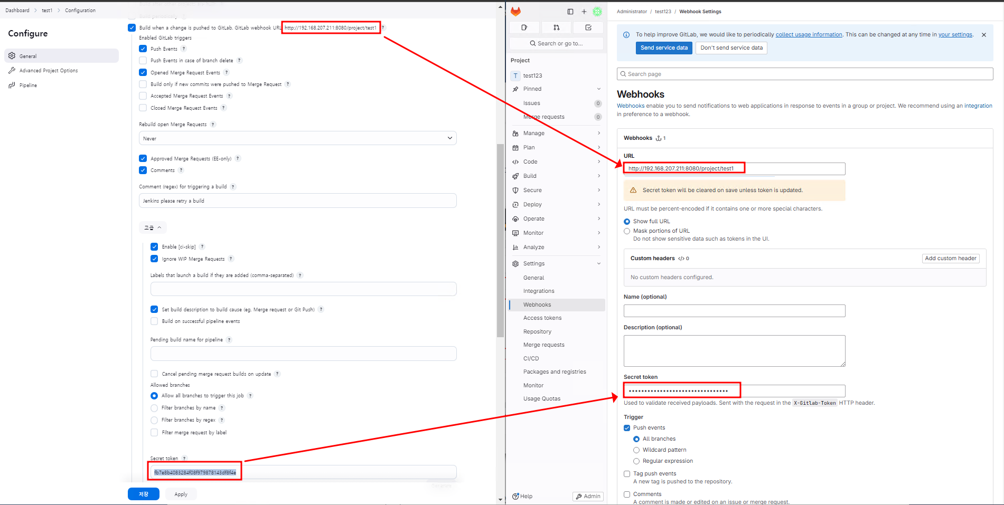The height and width of the screenshot is (505, 1004).
Task: Enable Push Events in case of branch delete
Action: point(143,61)
